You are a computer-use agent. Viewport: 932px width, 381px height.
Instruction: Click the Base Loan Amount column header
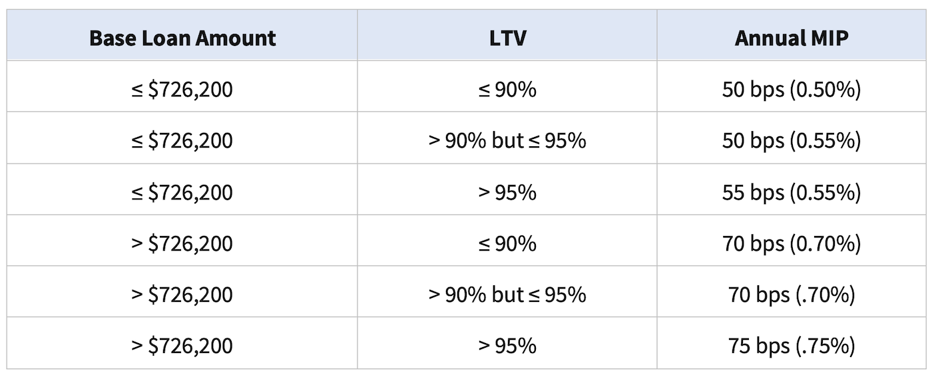pos(182,38)
